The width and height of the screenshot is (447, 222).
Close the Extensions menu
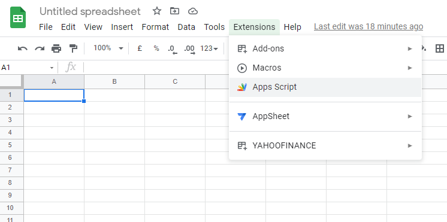click(254, 27)
